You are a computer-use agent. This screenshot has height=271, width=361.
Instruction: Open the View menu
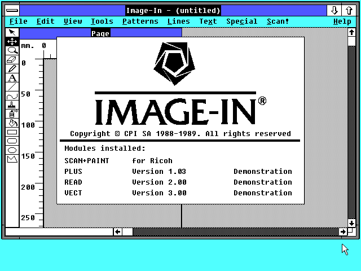click(73, 21)
